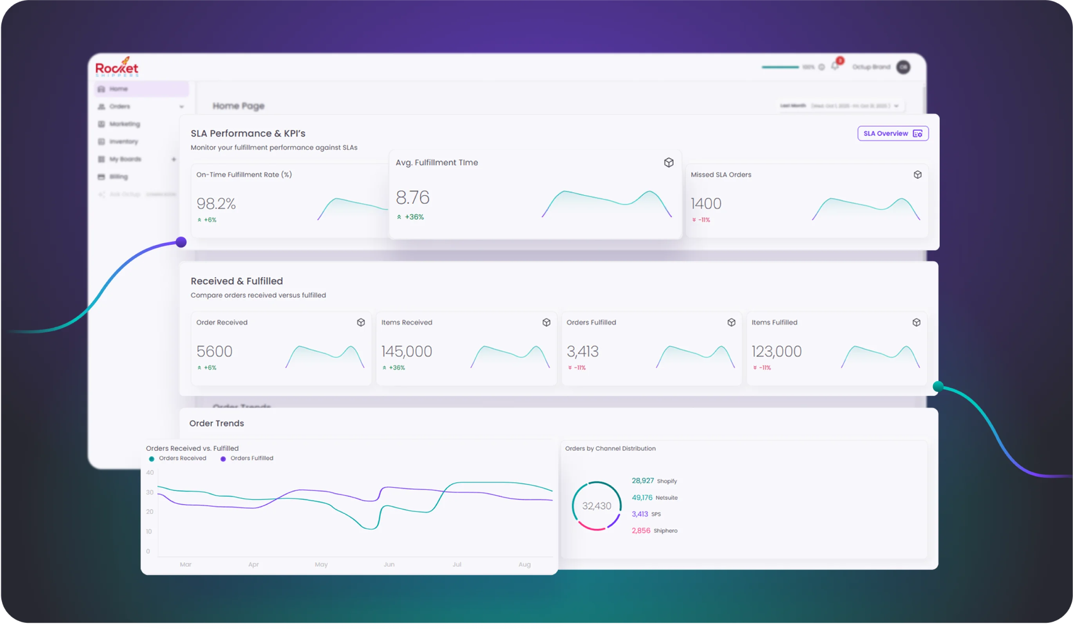Open the user avatar menu
Image resolution: width=1074 pixels, height=629 pixels.
(x=903, y=67)
